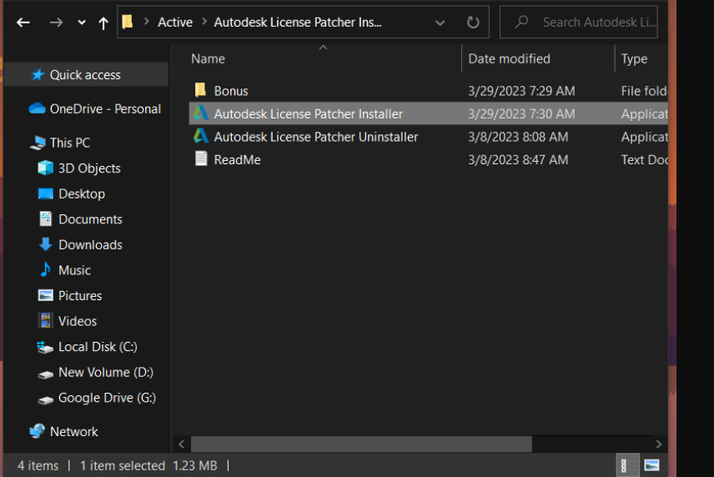Refresh the current folder view

click(473, 23)
